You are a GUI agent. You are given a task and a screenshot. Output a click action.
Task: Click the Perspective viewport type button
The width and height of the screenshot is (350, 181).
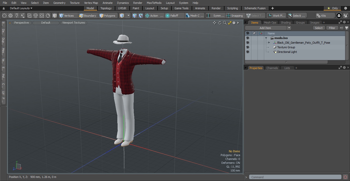click(x=22, y=23)
